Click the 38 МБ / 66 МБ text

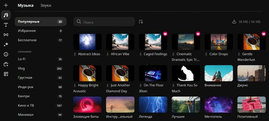[249, 22]
